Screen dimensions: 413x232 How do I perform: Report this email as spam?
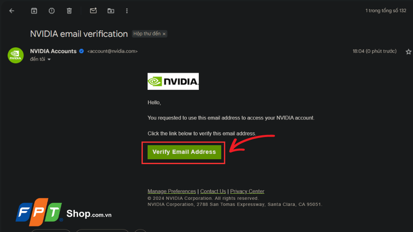tap(52, 11)
